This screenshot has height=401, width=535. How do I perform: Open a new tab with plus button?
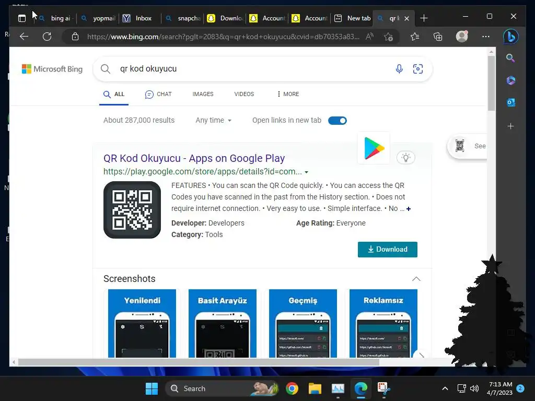(x=424, y=18)
